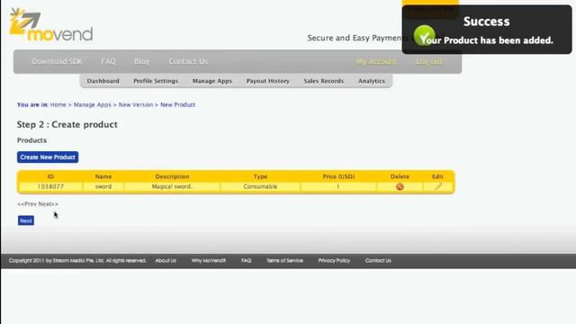Click Log out link
The image size is (576, 324).
429,61
